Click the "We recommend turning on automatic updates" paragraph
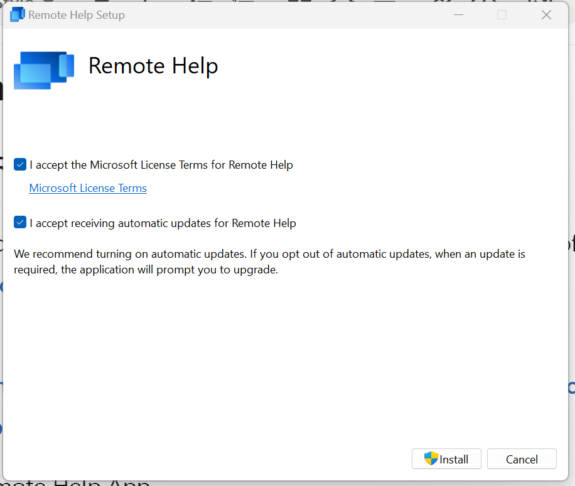575x486 pixels. (x=269, y=261)
